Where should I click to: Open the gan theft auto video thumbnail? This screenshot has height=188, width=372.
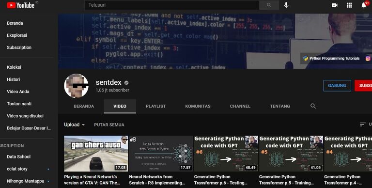tap(96, 153)
